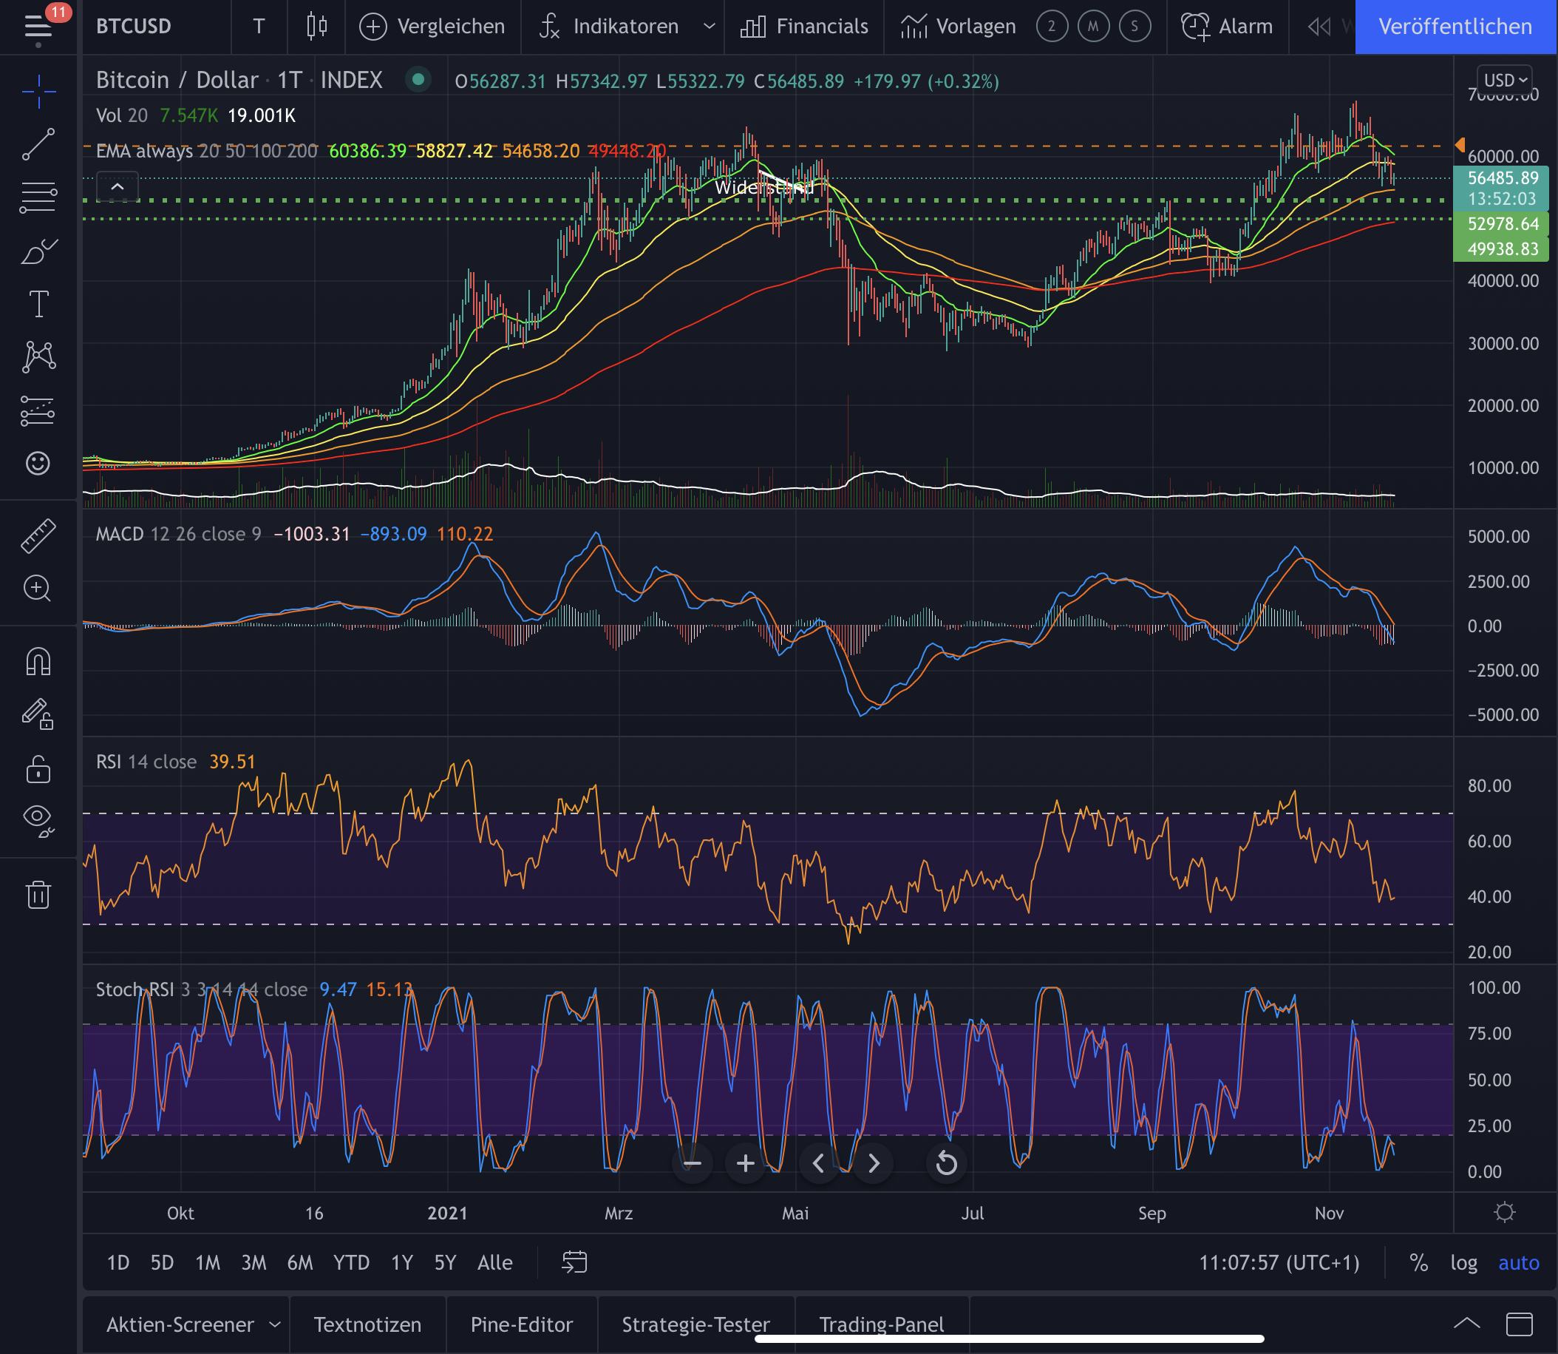Click the Veröffentlichen button
Screen dimensions: 1558x1354
point(1455,27)
